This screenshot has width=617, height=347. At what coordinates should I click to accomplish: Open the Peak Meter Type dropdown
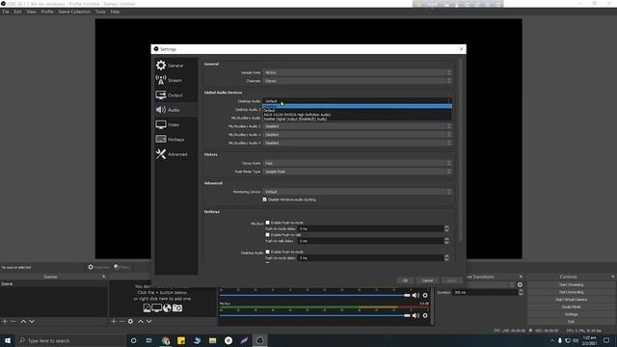pyautogui.click(x=358, y=172)
